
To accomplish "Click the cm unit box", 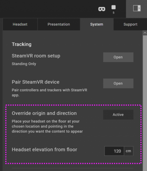I will pyautogui.click(x=128, y=151).
